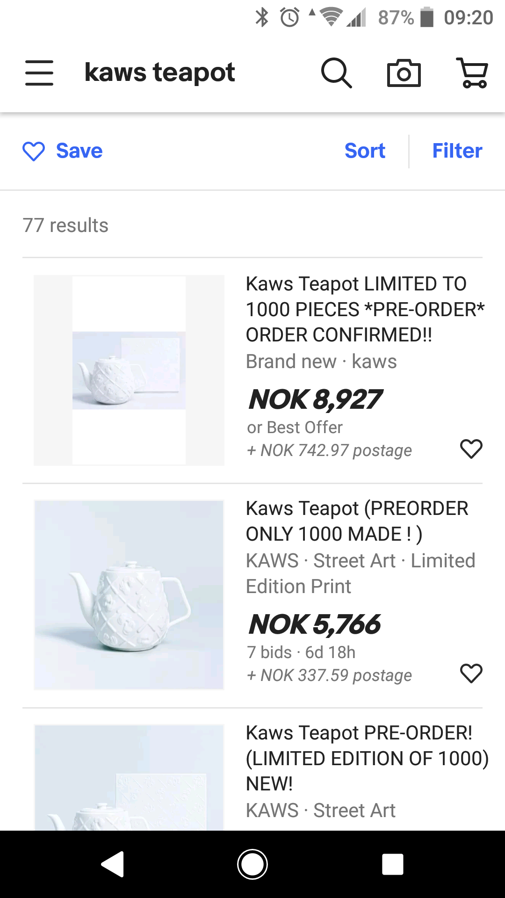Tap thumbnail of NOK 8,927 teapot
505x898 pixels.
click(129, 370)
